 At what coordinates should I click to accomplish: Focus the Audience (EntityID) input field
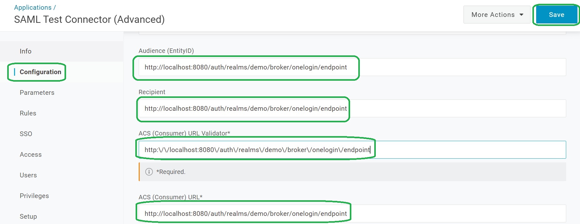click(x=352, y=67)
